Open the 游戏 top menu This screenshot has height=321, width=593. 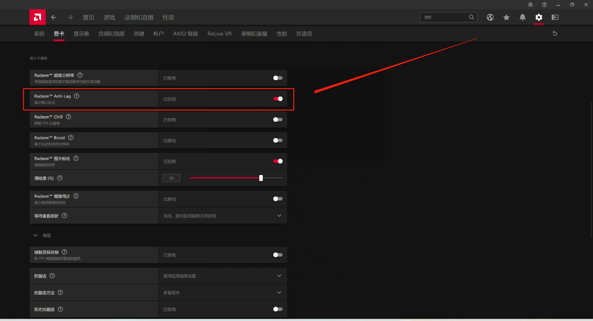pos(109,17)
